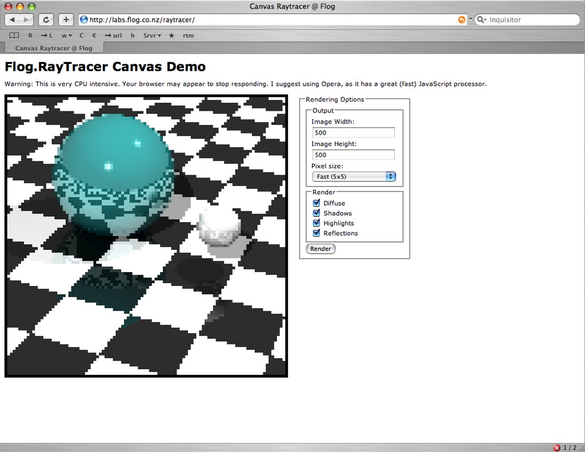Click the Render button
585x452 pixels.
[320, 249]
